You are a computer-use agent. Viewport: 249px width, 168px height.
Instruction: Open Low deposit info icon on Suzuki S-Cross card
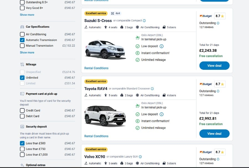(162, 46)
